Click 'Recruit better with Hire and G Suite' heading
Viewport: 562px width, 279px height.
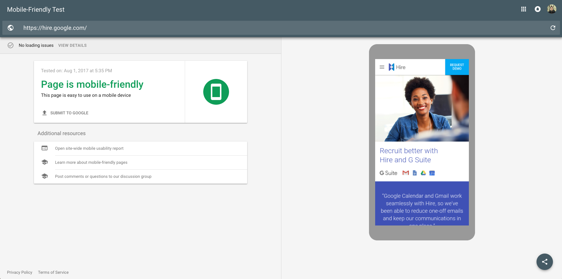click(409, 155)
